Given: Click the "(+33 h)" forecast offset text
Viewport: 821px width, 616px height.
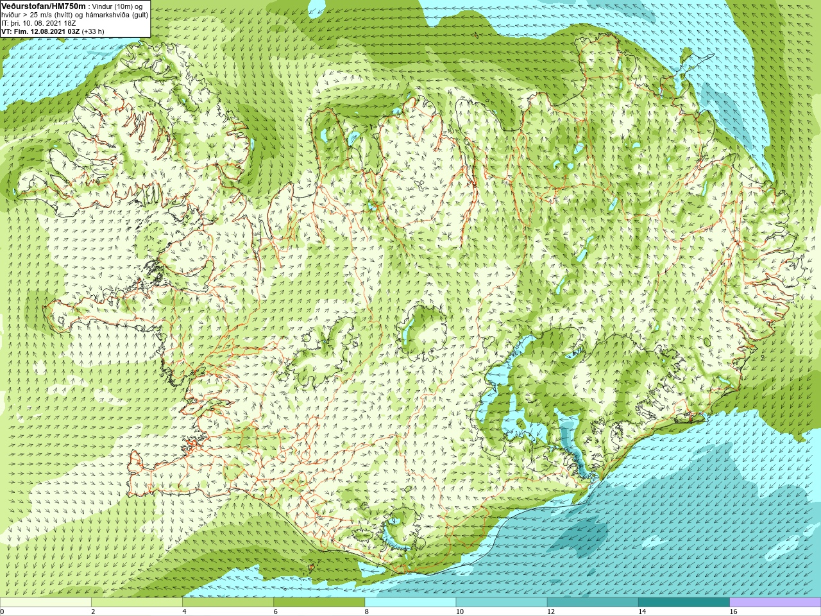Looking at the screenshot, I should click(93, 31).
